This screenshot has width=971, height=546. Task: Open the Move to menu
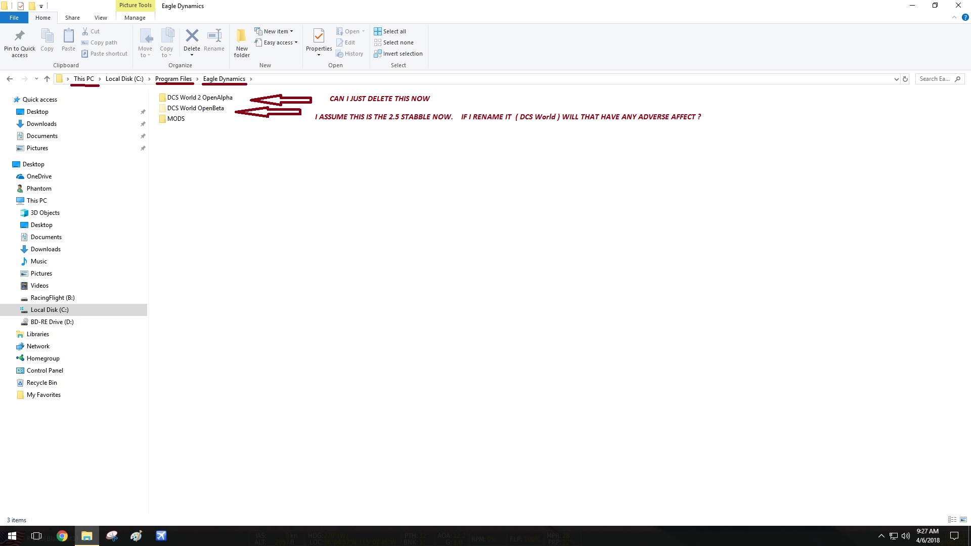click(x=145, y=43)
